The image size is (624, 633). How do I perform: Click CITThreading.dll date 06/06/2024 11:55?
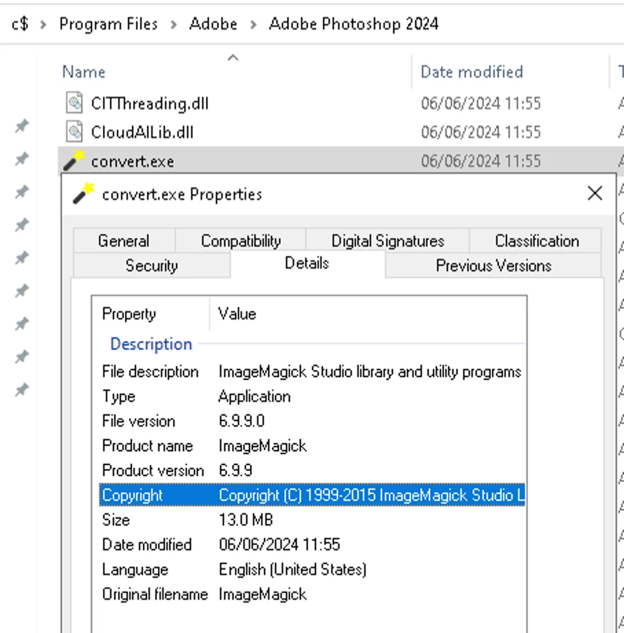click(480, 104)
